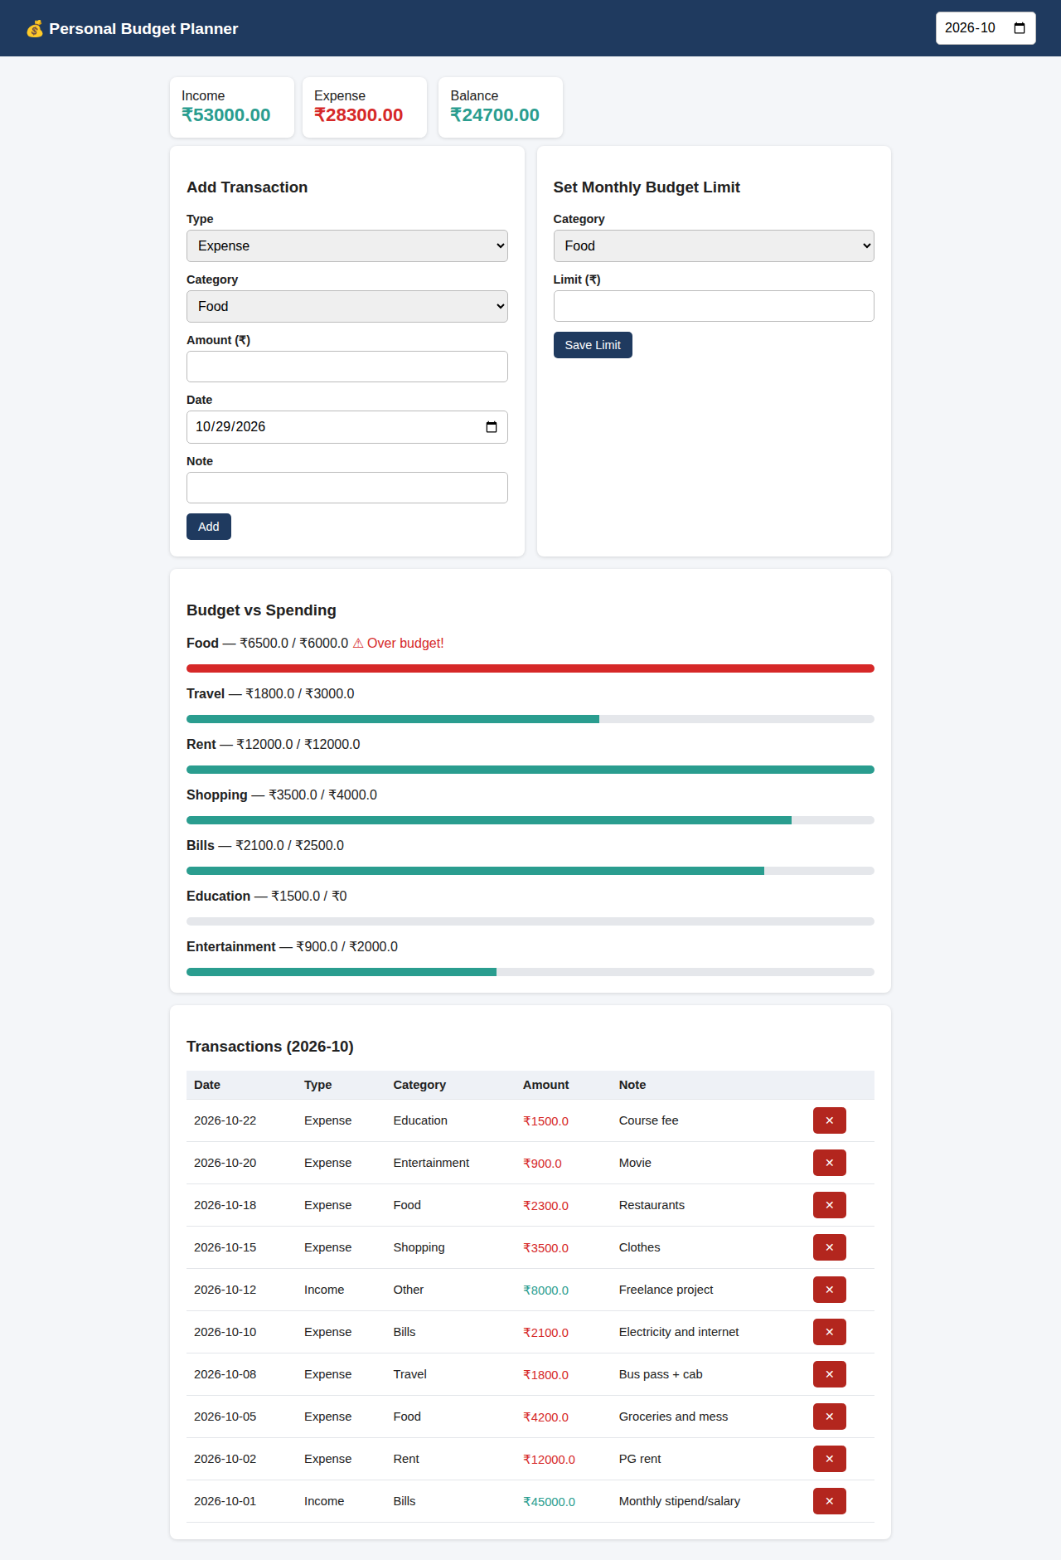Click the Entertainment budget progress bar
This screenshot has height=1560, width=1061.
530,972
